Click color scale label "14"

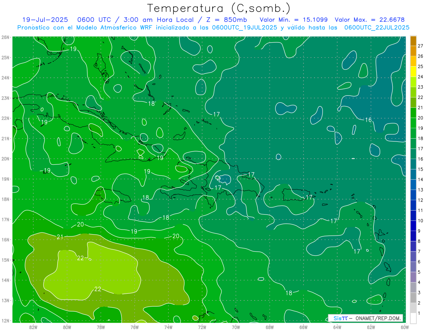tap(420, 179)
